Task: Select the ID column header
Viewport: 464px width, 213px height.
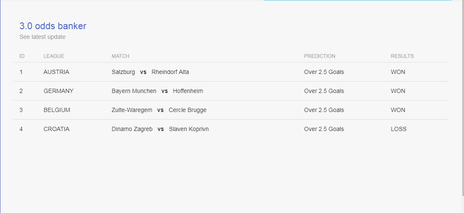Action: tap(22, 56)
